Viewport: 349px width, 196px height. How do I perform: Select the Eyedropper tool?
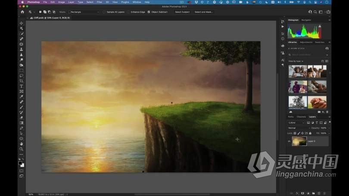(x=22, y=97)
